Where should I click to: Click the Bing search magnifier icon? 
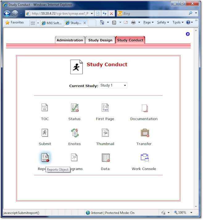tap(191, 13)
